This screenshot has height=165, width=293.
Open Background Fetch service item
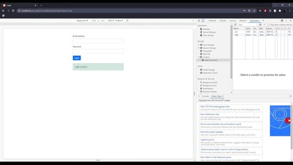pyautogui.click(x=210, y=82)
